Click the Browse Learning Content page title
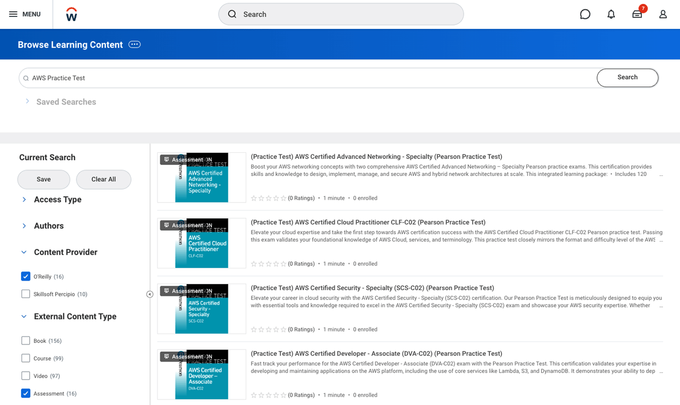This screenshot has height=405, width=680. (70, 45)
